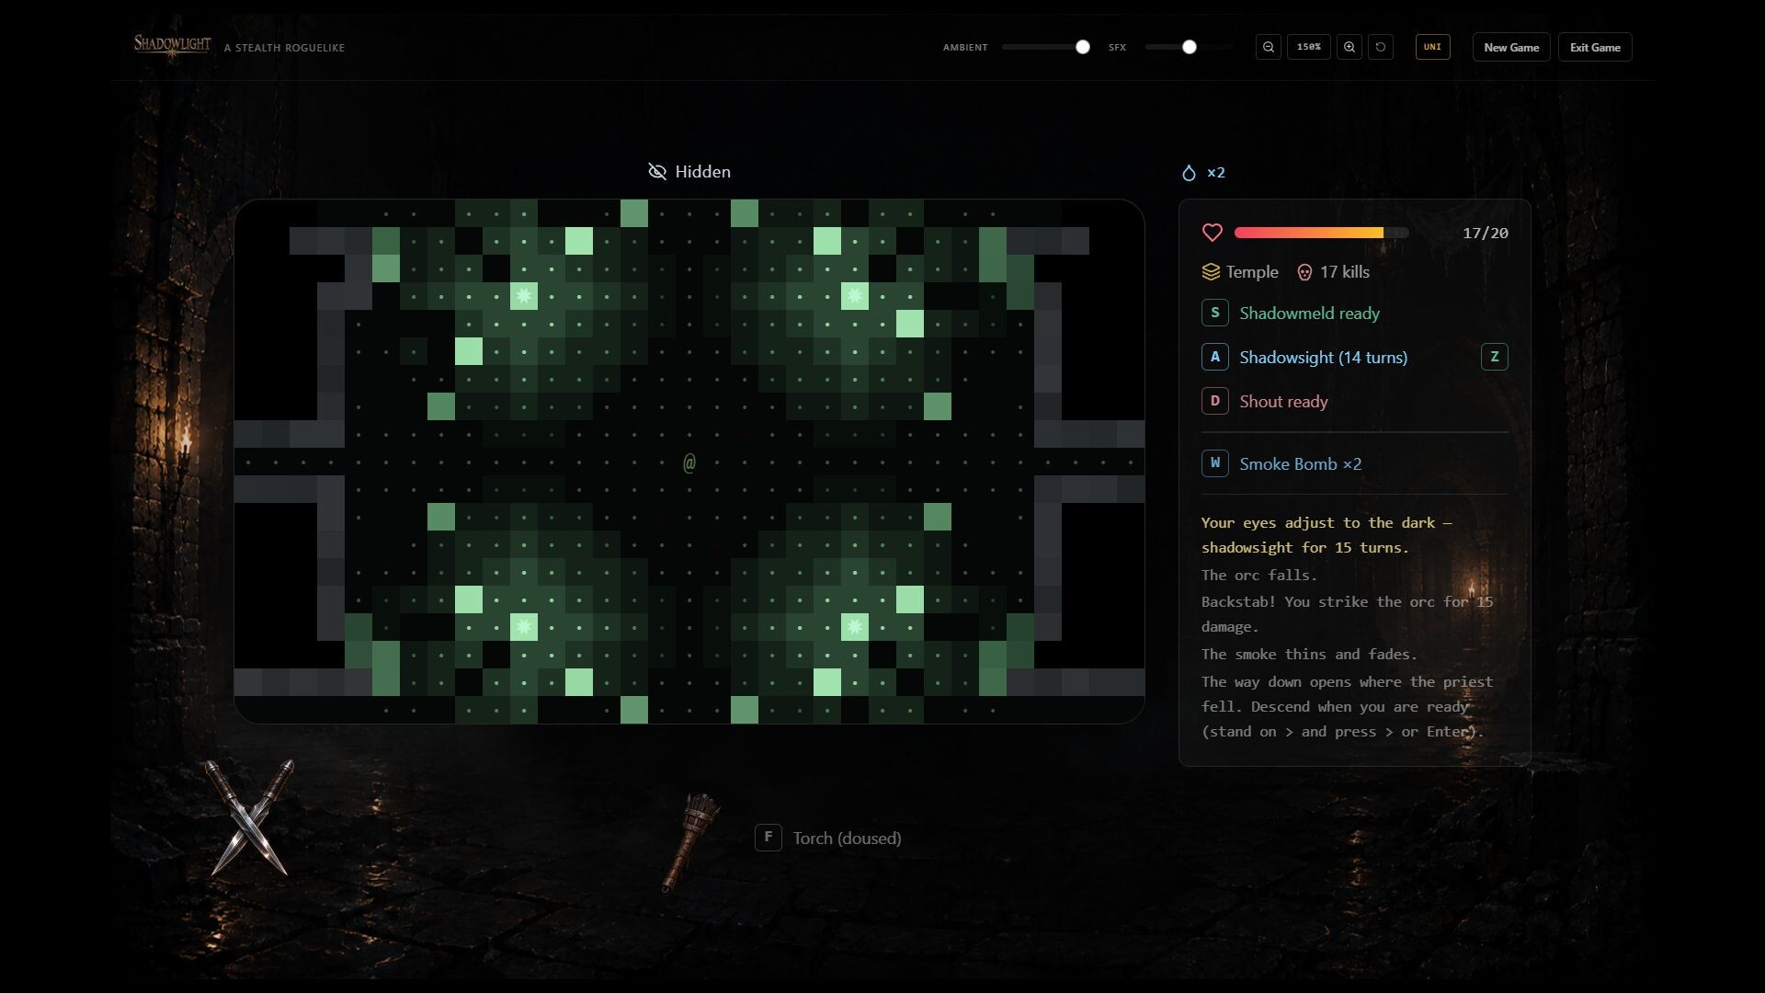Throw Smoke Bomb via the W key badge
The height and width of the screenshot is (993, 1765).
(1215, 463)
